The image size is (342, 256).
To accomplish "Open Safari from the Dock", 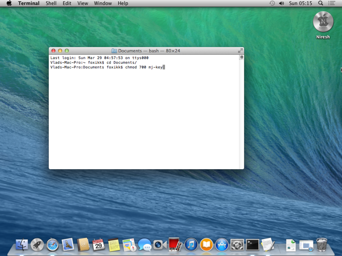I will point(52,244).
